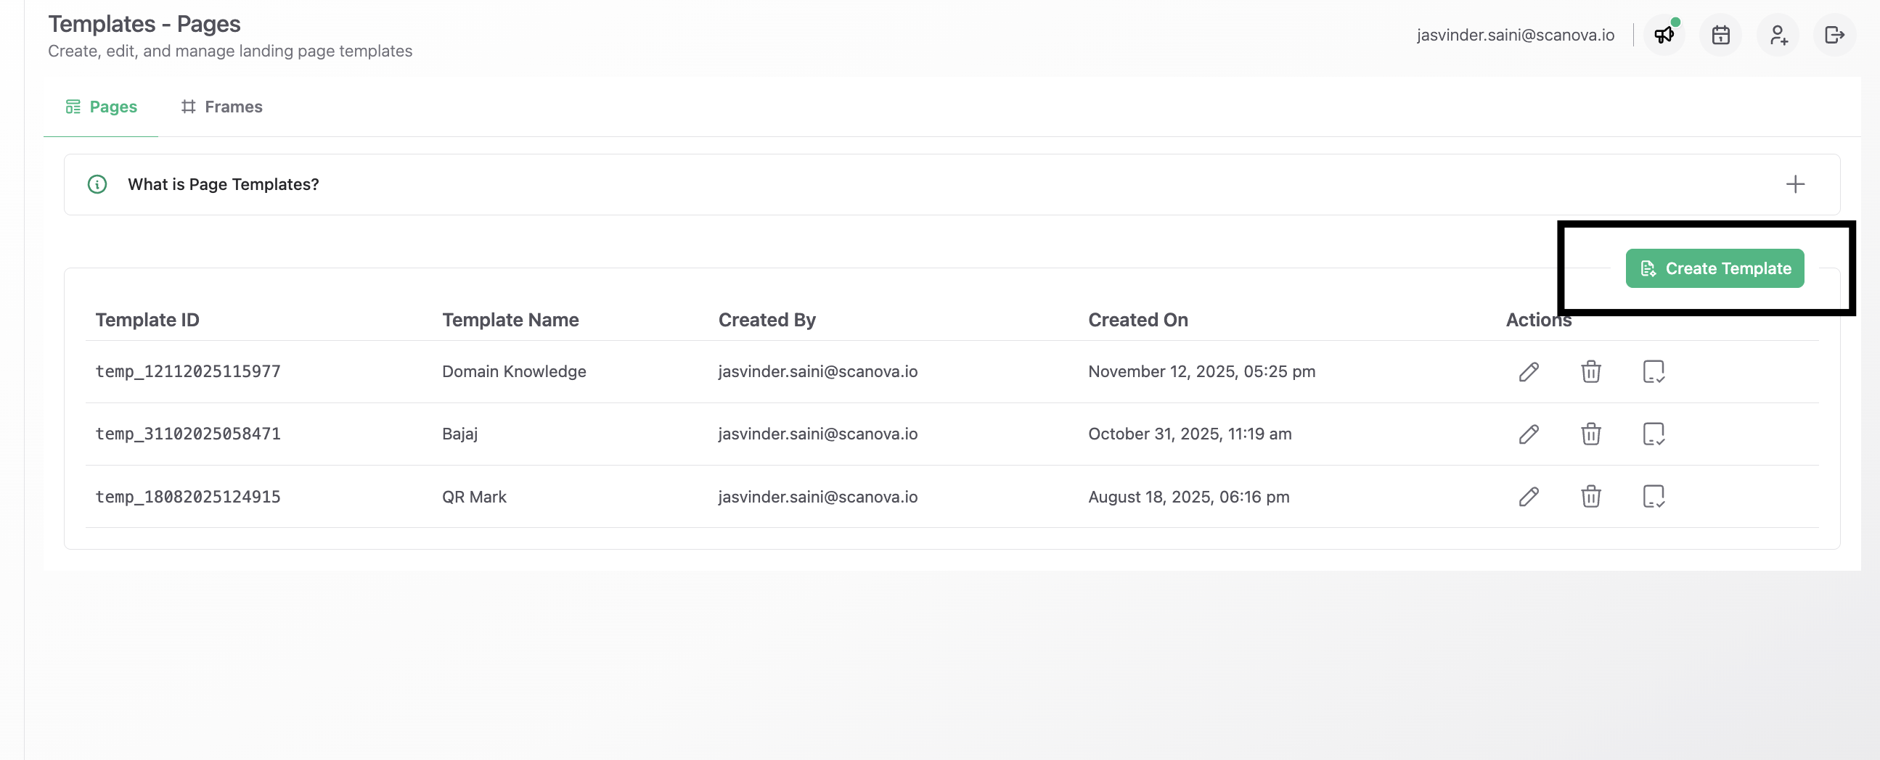Click the November 12, 2025 created date
Screen dimensions: 1880x760
click(1201, 372)
